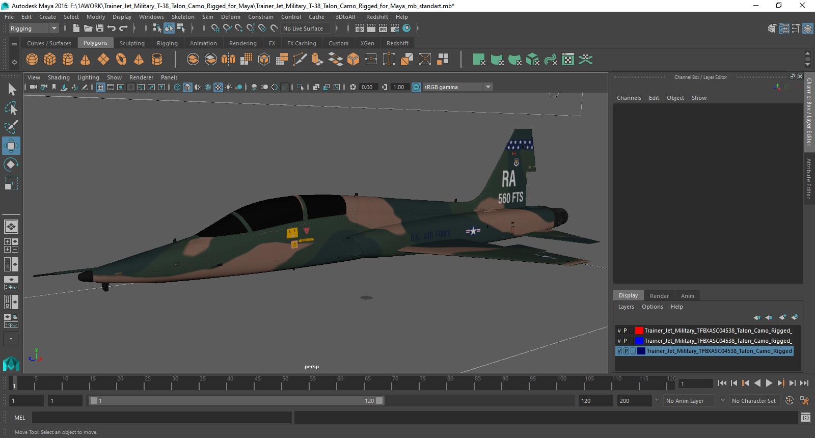Expand the shelf options gear menu

(14, 62)
